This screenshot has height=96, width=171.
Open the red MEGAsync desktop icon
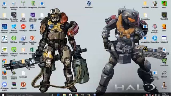point(23,27)
